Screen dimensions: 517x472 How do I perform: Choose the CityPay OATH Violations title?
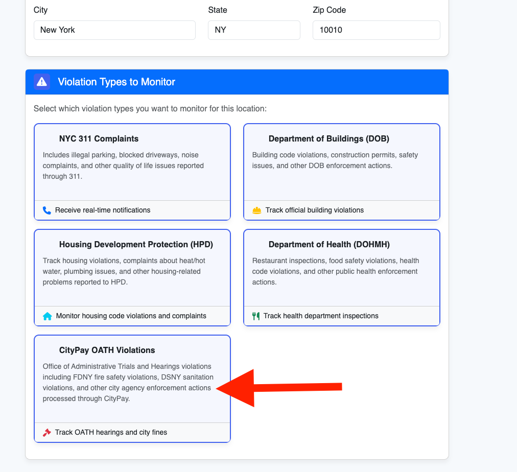click(107, 350)
